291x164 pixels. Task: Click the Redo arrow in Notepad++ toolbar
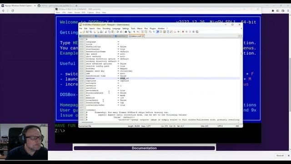tap(121, 32)
